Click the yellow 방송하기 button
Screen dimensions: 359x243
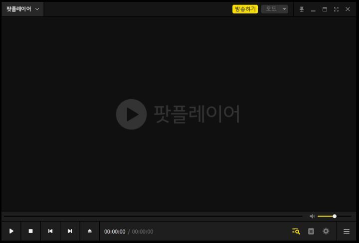coord(245,9)
